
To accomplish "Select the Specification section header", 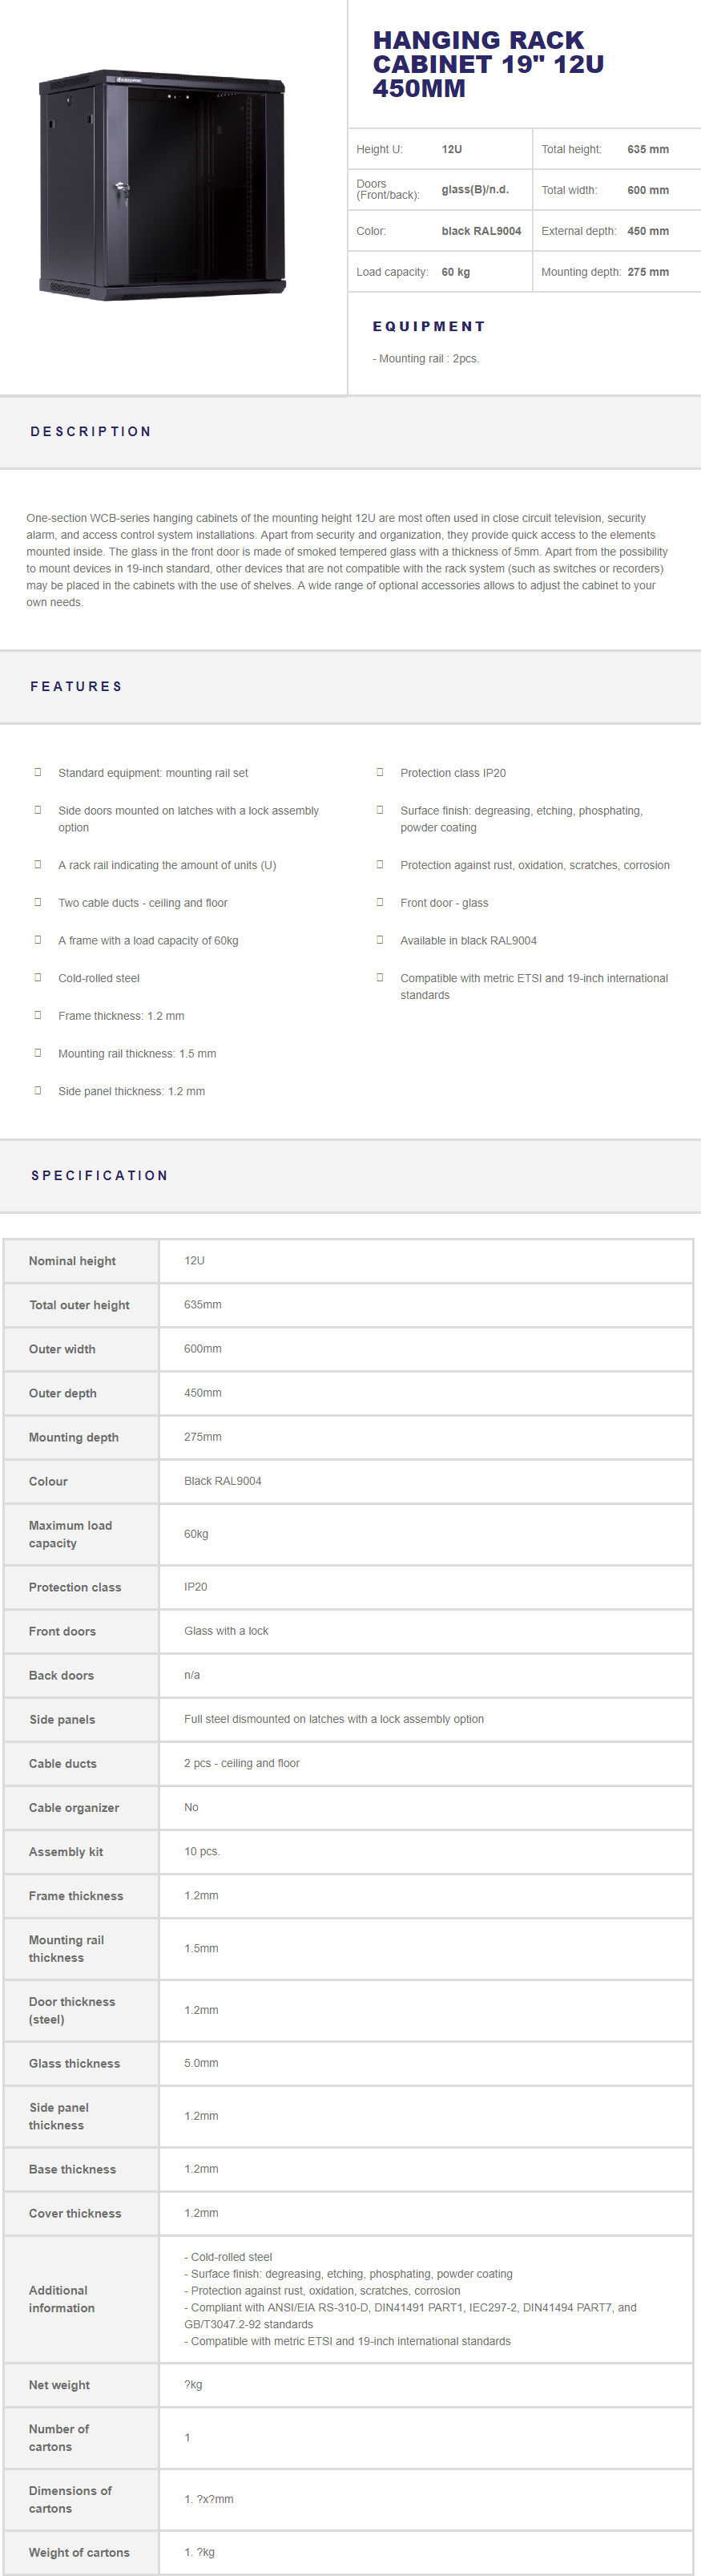I will point(100,1176).
